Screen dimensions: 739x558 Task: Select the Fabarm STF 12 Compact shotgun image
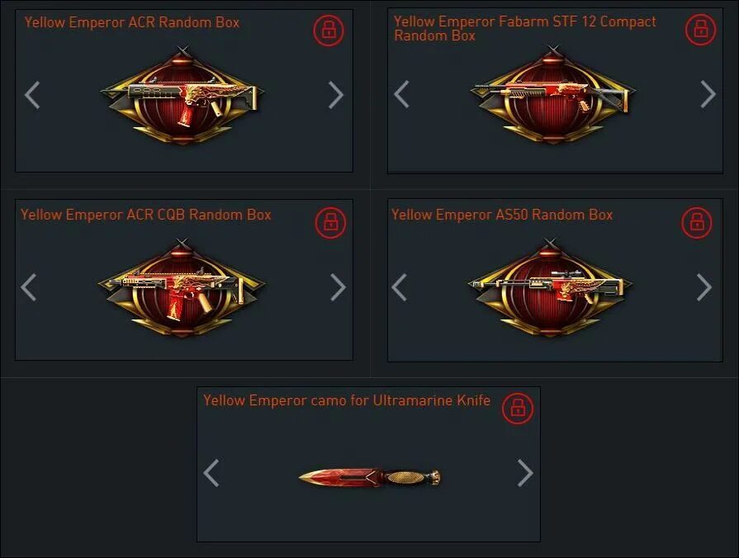click(552, 94)
